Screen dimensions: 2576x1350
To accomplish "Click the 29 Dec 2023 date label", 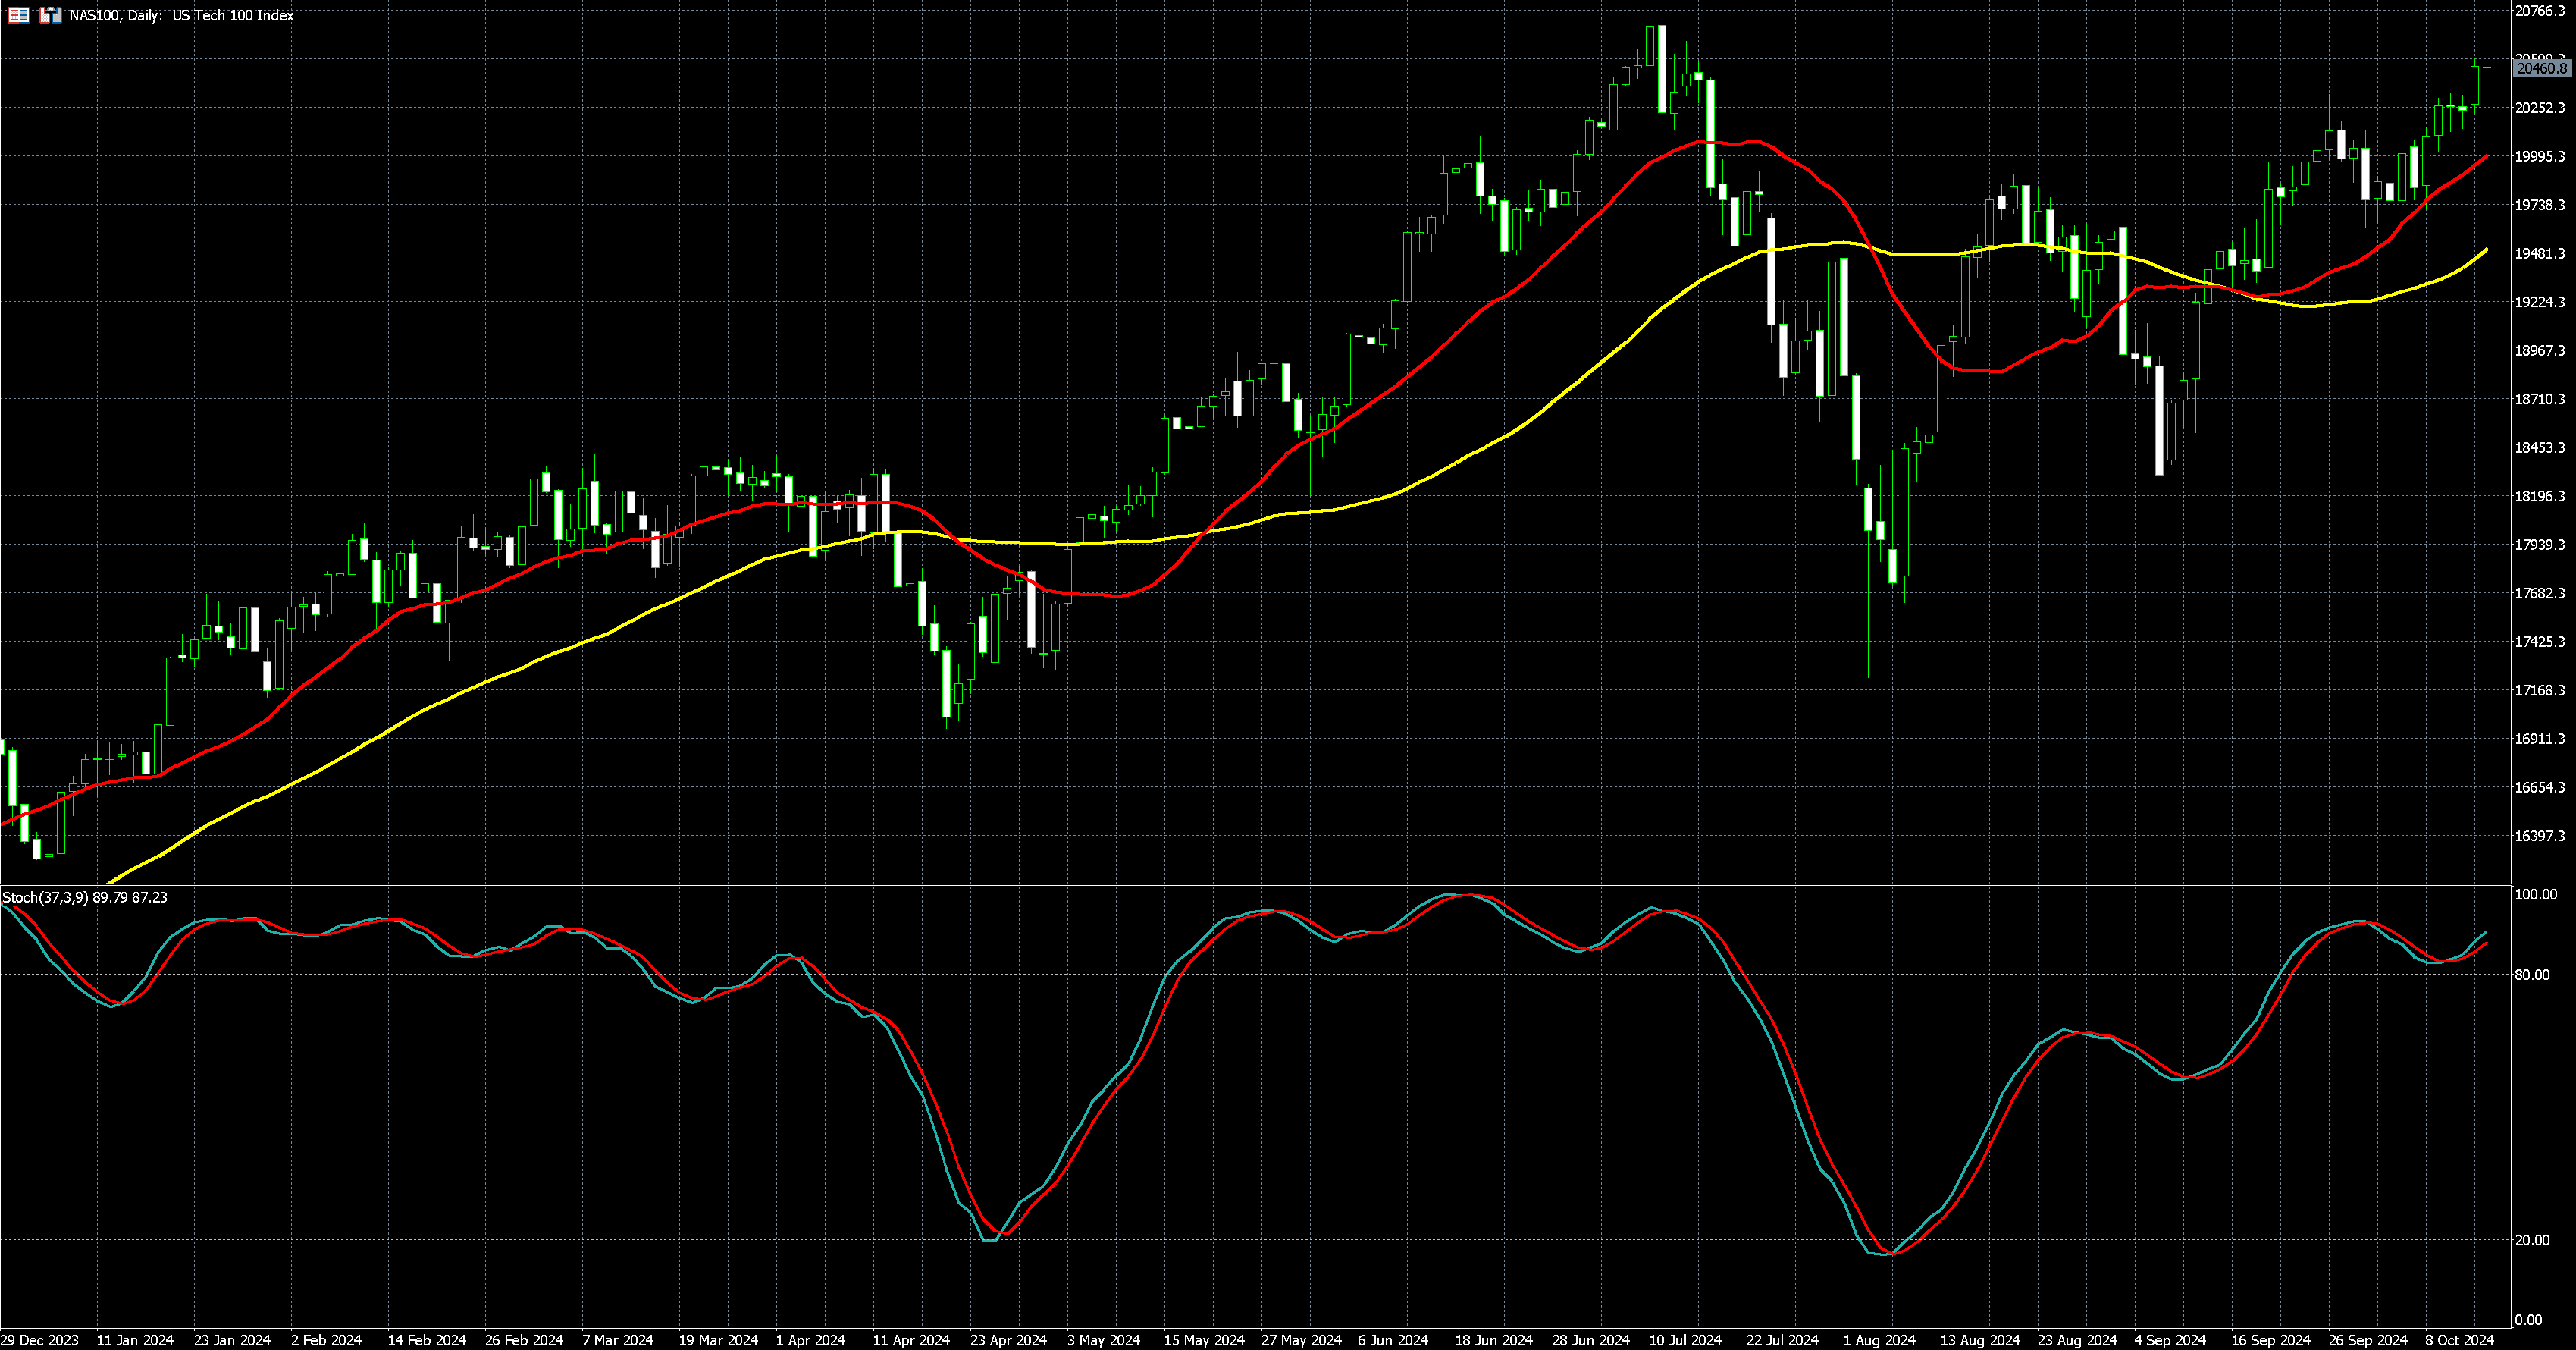I will (x=39, y=1339).
